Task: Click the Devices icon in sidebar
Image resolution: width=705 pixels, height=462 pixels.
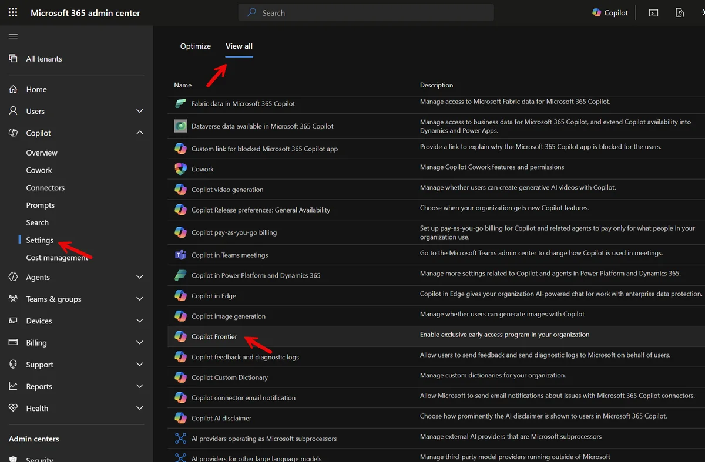Action: (x=13, y=321)
